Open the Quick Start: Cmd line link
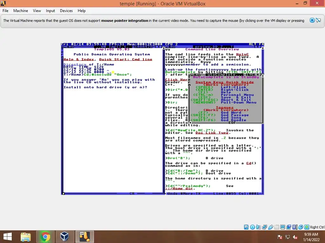 [x=126, y=59]
